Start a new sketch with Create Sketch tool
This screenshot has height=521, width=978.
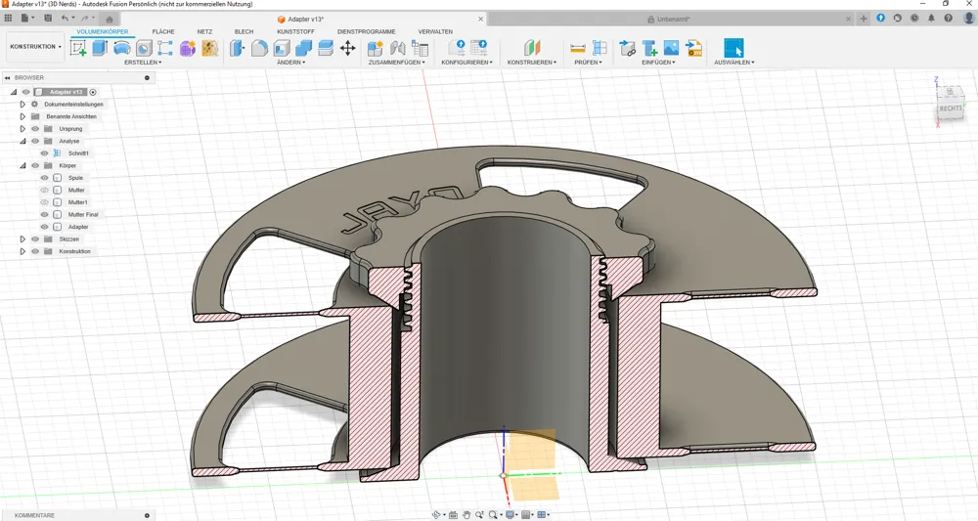pyautogui.click(x=78, y=48)
